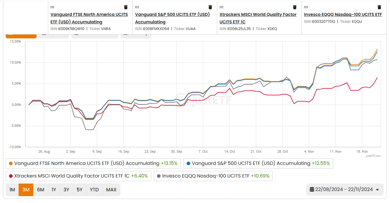Click the blue Vanguard S&P 500 legend dot
This screenshot has width=390, height=203.
coord(188,163)
